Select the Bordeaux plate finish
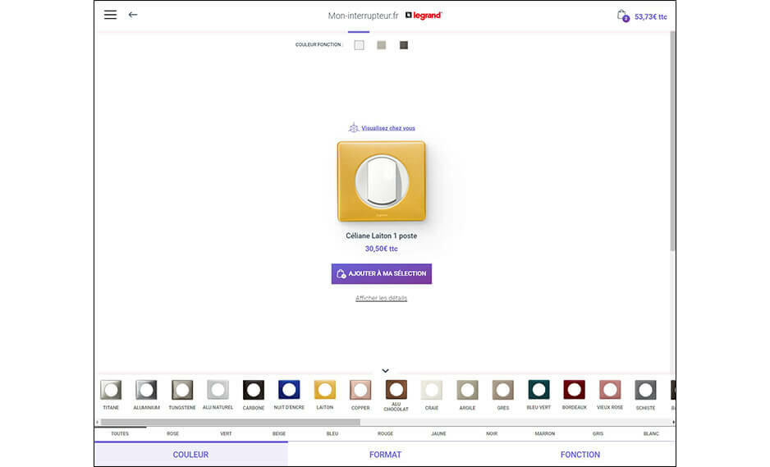Image resolution: width=770 pixels, height=467 pixels. tap(574, 390)
